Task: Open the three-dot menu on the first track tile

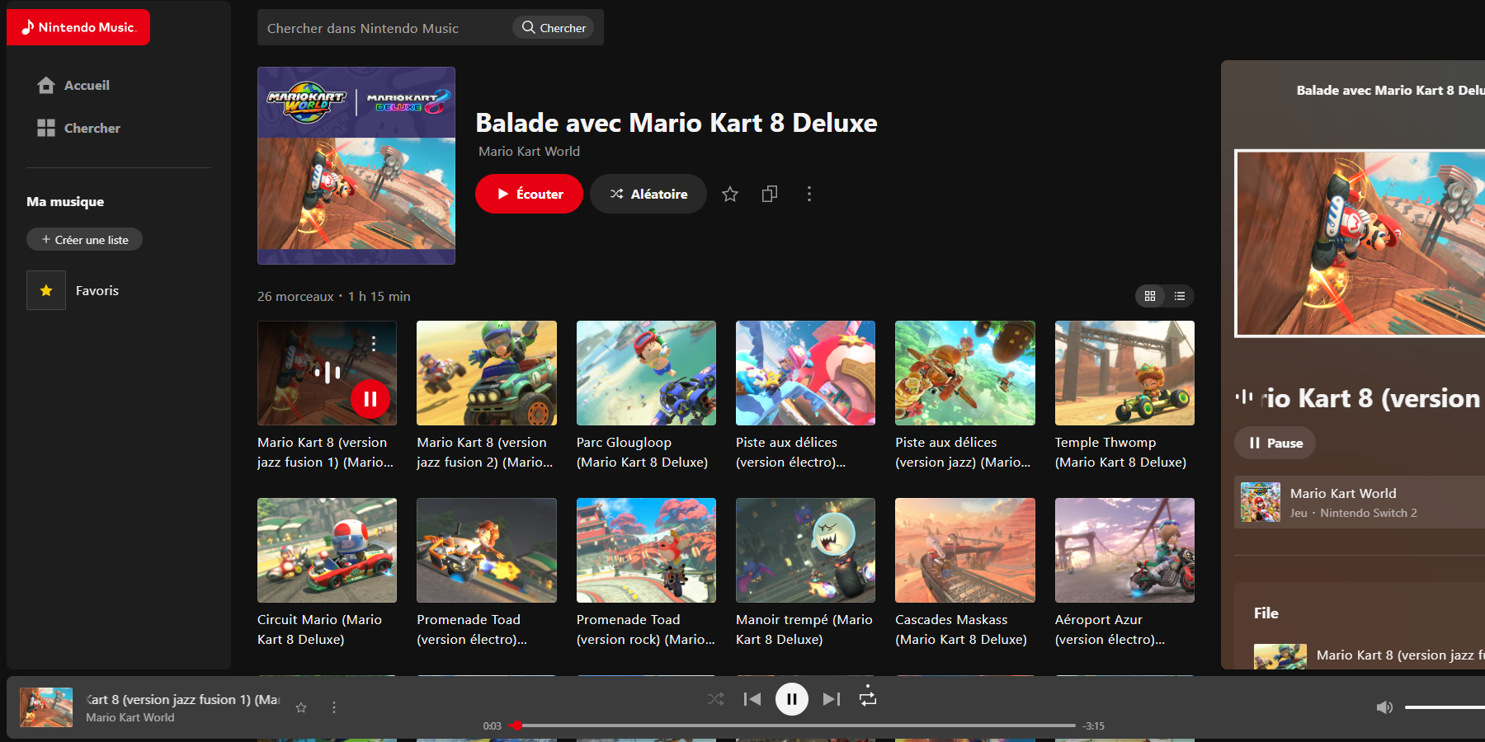Action: (374, 343)
